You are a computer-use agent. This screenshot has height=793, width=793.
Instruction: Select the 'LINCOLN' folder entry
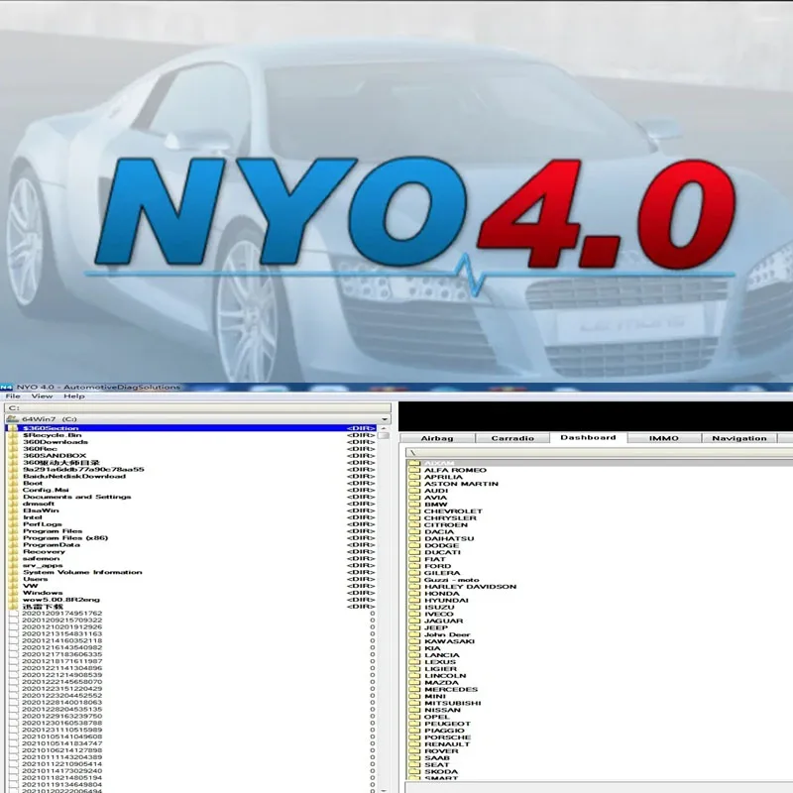coord(445,676)
